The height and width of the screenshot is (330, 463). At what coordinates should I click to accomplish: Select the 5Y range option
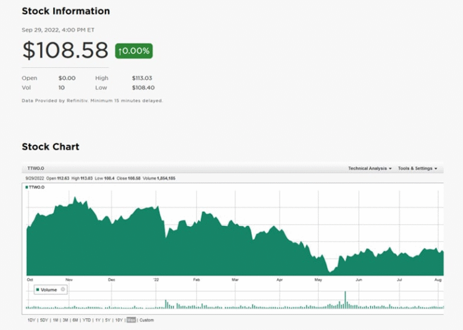(x=107, y=320)
